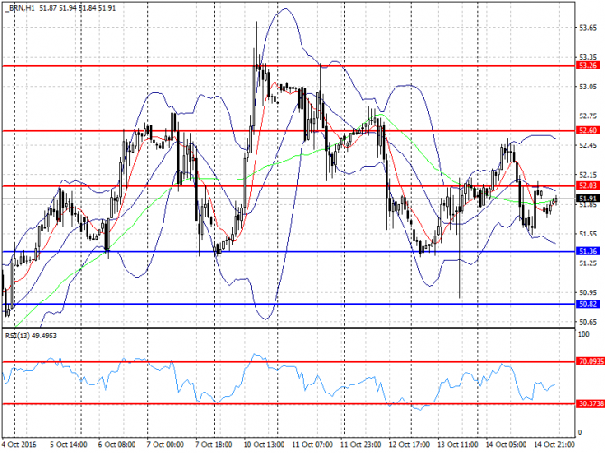The image size is (605, 453).
Task: Click the 12 Oct 17:00 time label
Action: [409, 445]
